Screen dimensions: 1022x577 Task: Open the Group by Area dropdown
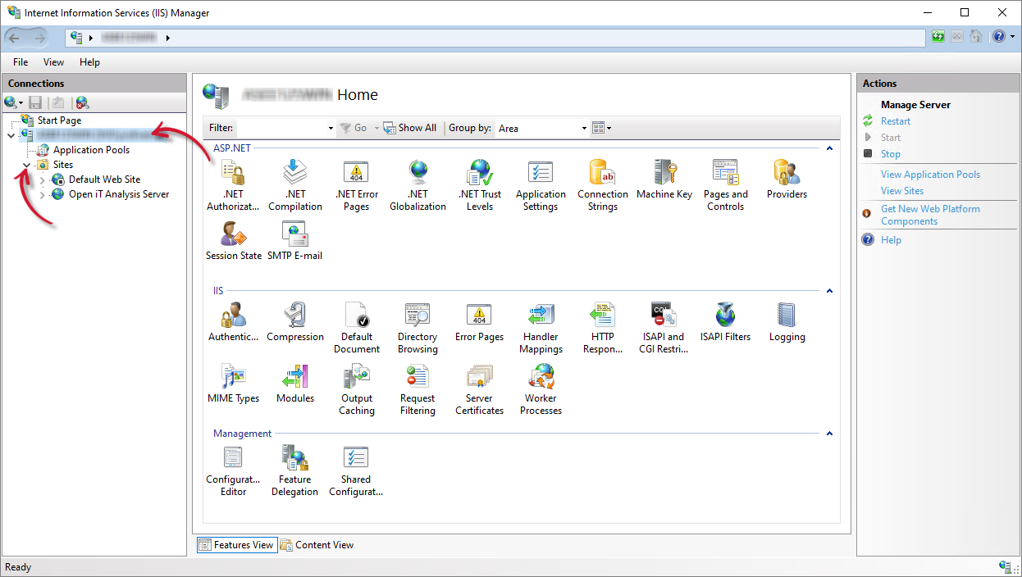coord(543,128)
